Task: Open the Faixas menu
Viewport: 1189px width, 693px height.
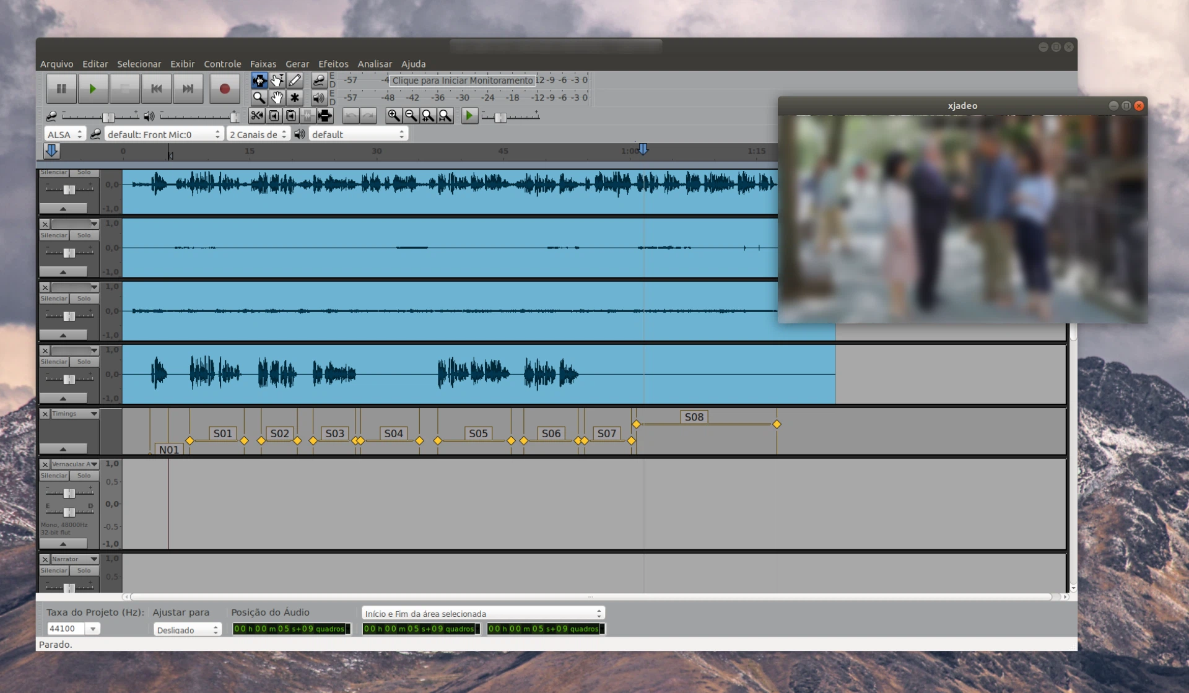Action: point(263,64)
